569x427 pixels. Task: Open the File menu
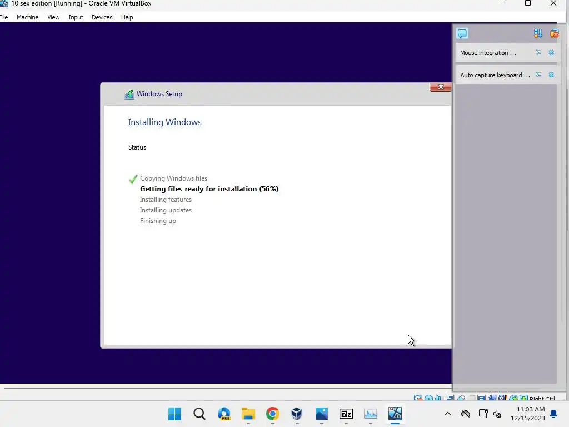click(x=4, y=17)
